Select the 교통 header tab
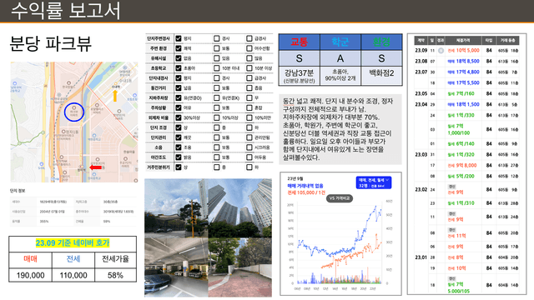Viewport: 534px width, 300px height. [299, 42]
